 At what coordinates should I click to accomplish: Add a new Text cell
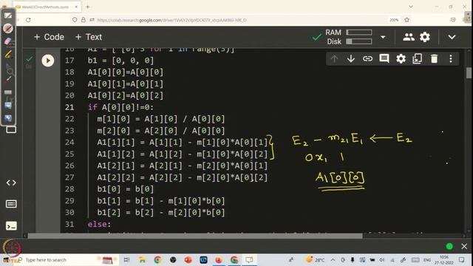coord(89,37)
